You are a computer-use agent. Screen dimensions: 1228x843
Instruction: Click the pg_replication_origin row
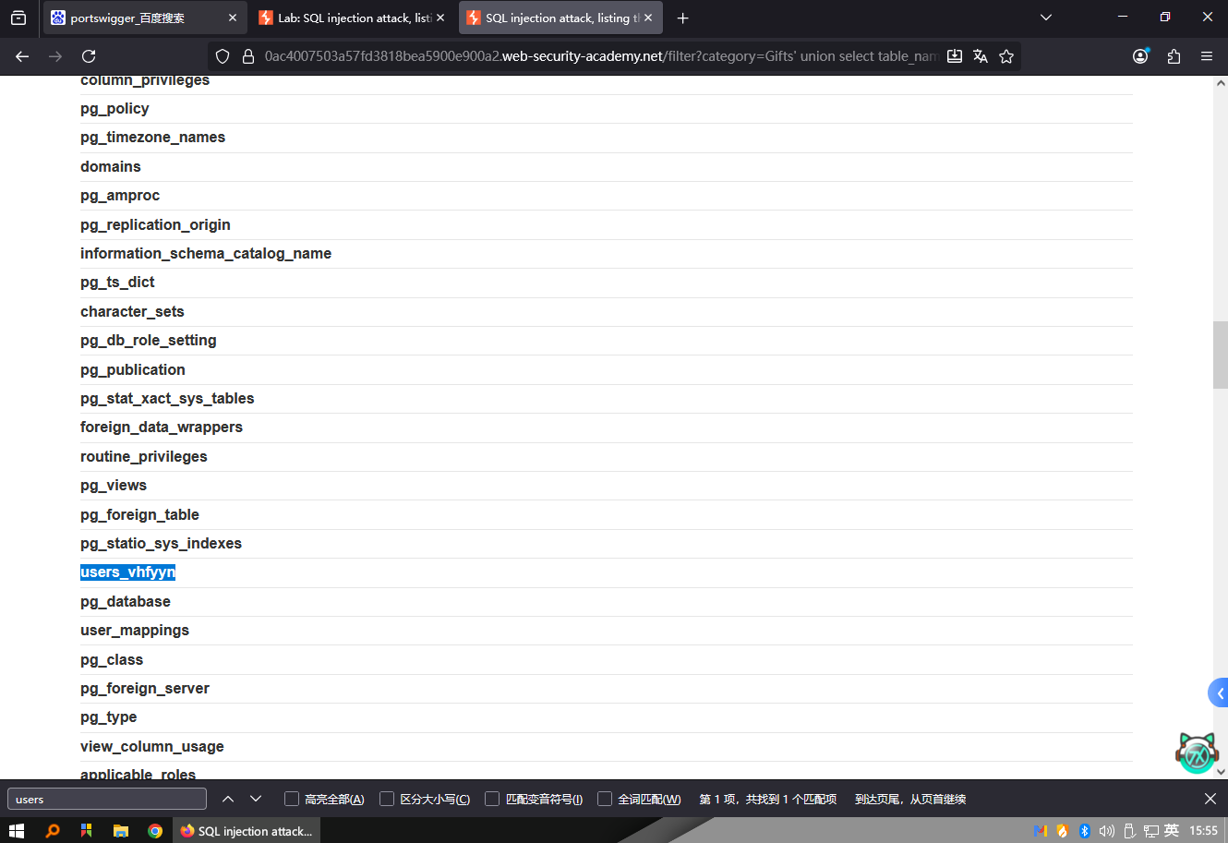pyautogui.click(x=606, y=225)
